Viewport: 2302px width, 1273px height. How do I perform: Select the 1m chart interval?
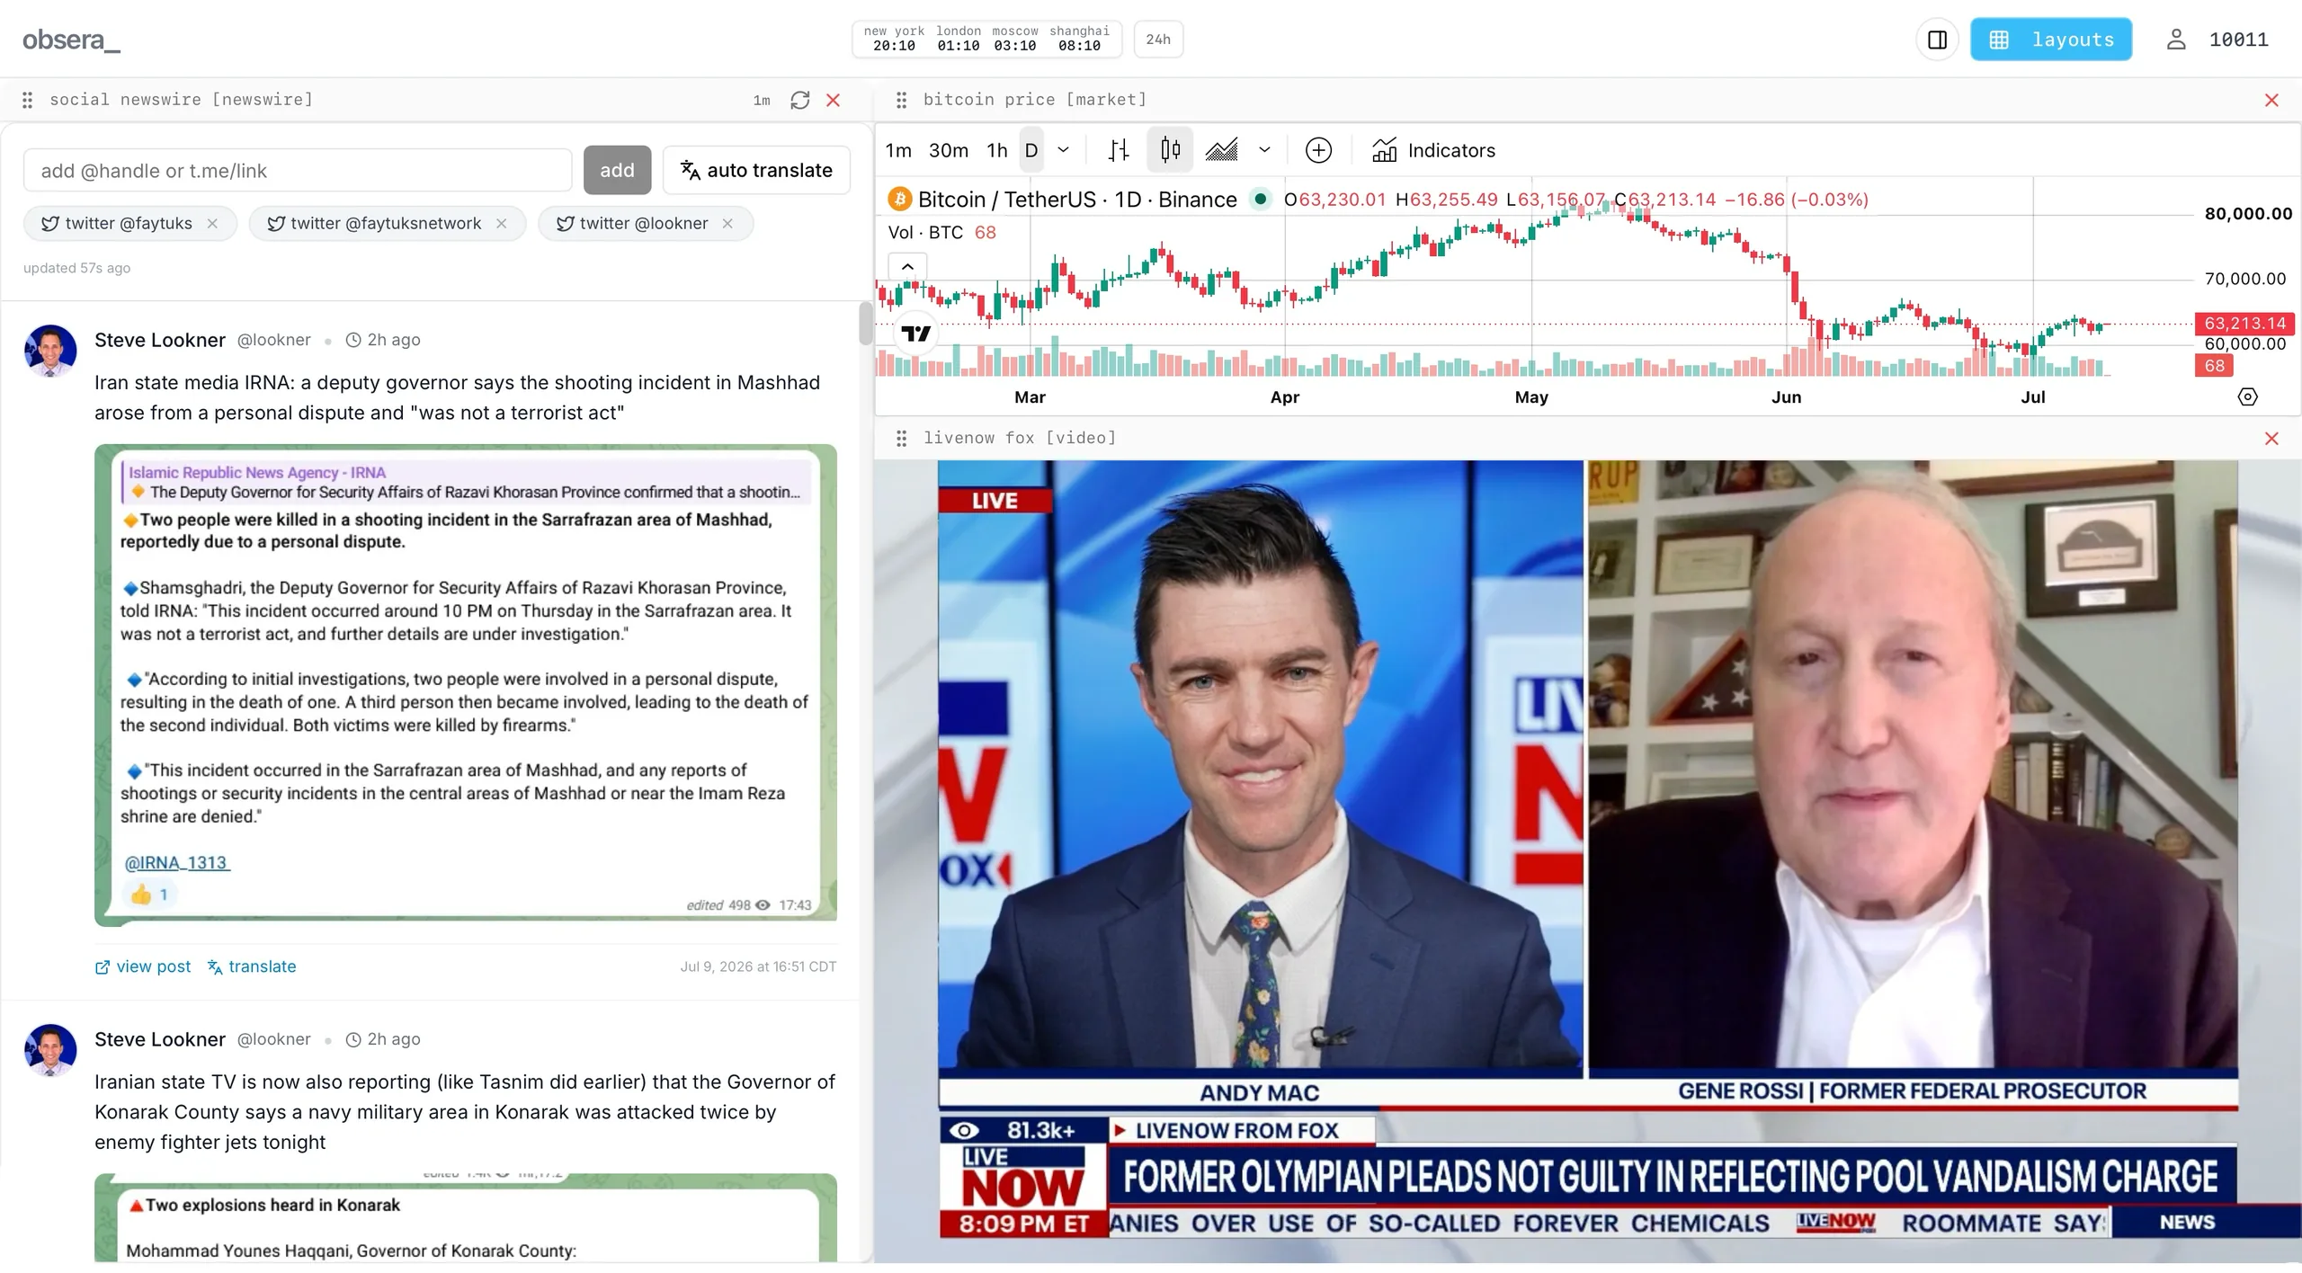click(898, 150)
